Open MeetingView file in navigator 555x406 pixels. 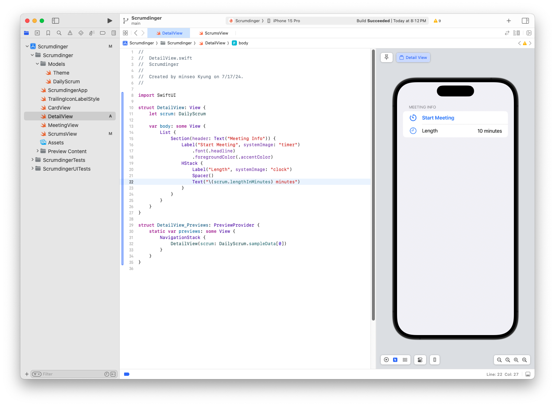[63, 125]
